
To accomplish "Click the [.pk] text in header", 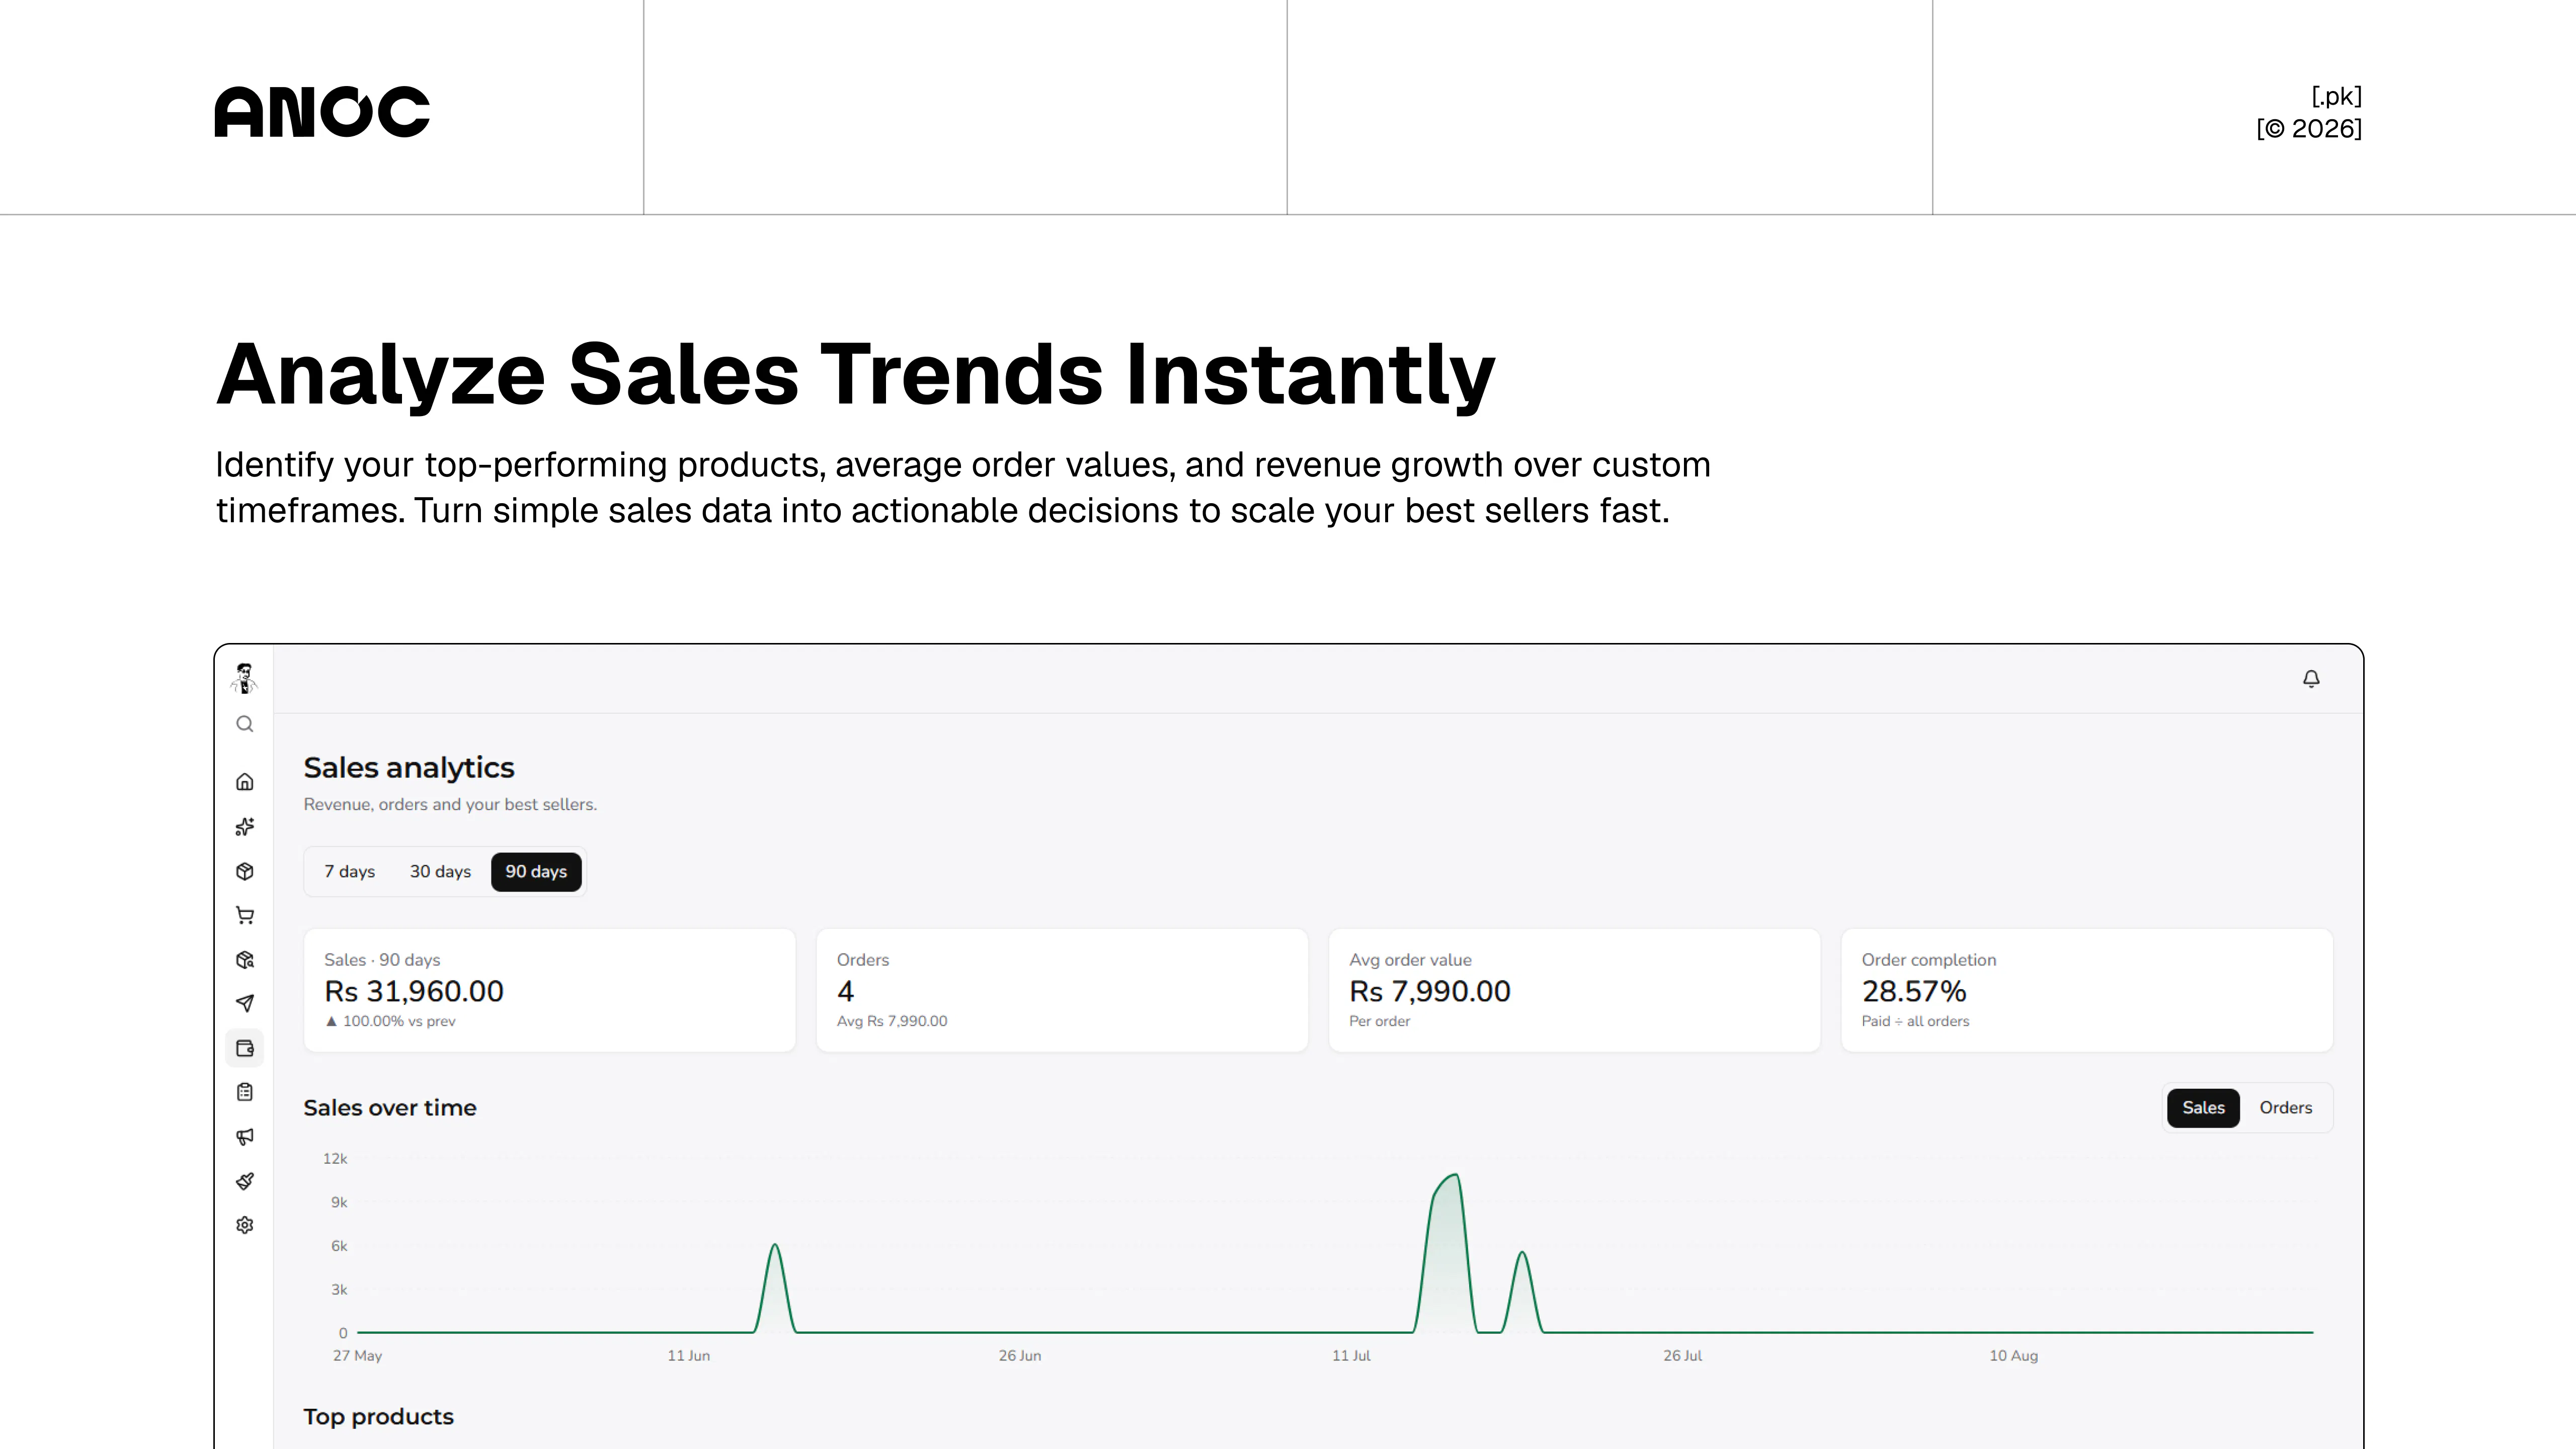I will [2336, 96].
